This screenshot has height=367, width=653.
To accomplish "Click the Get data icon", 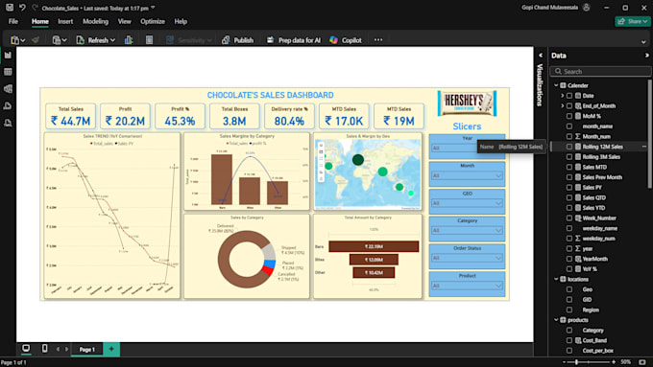I will coord(57,40).
